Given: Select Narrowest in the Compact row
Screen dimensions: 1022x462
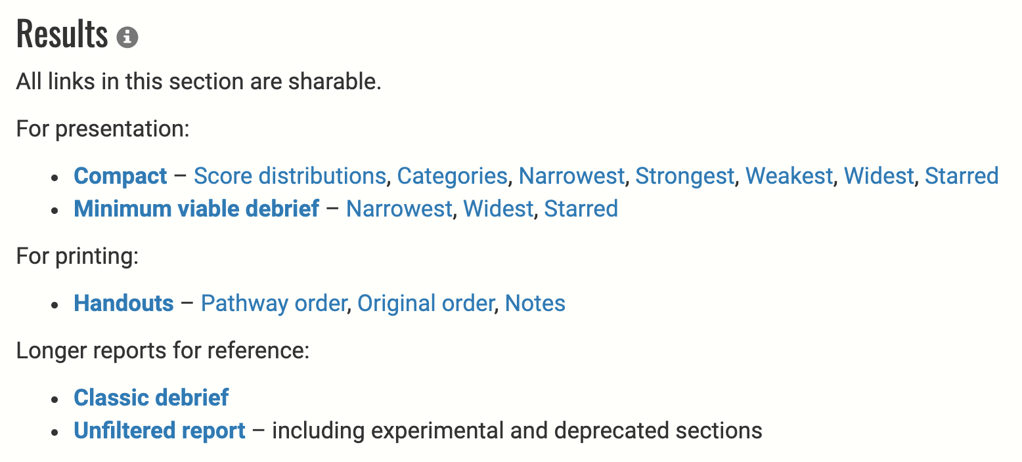Looking at the screenshot, I should point(571,176).
